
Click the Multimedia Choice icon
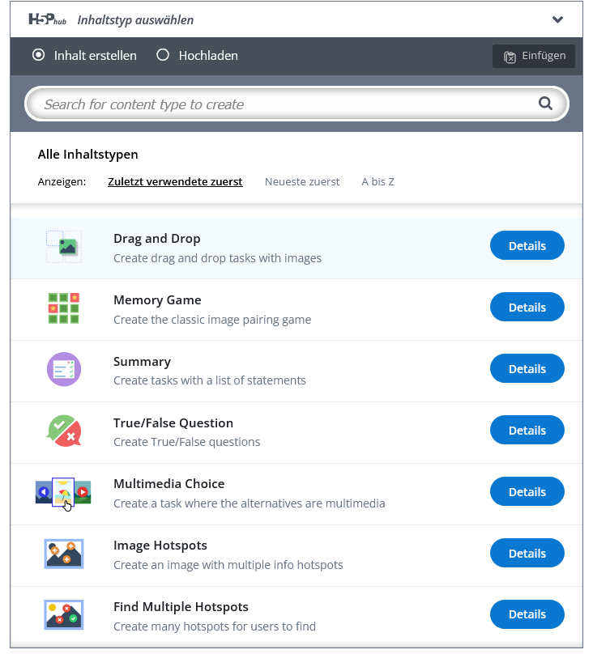tap(63, 493)
